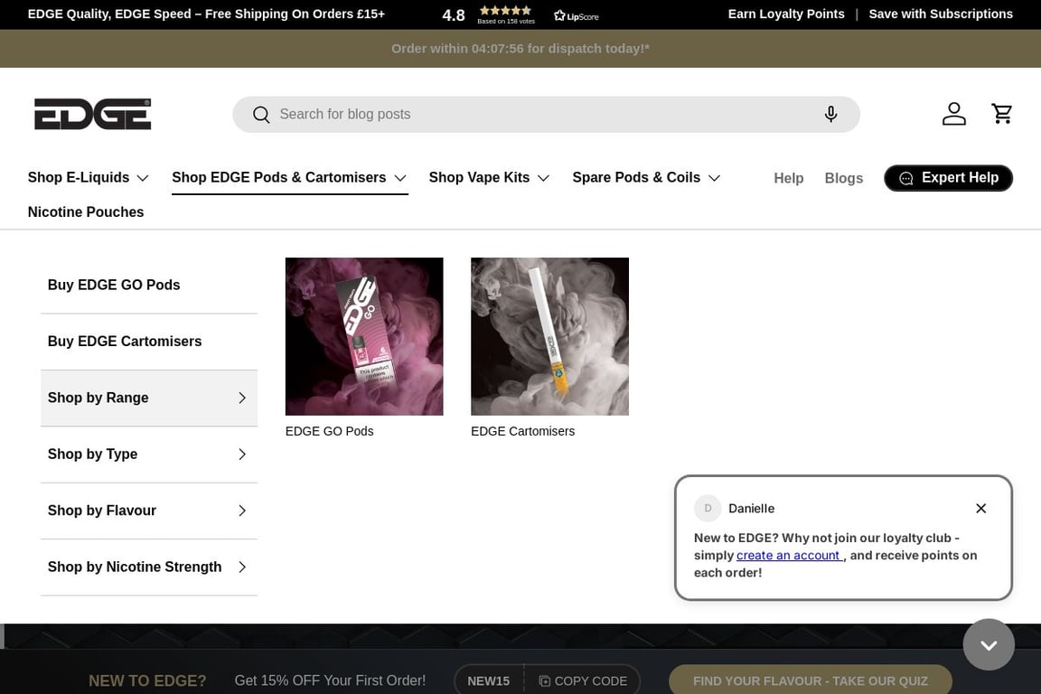
Task: Click the LipScore rating logo
Action: tap(577, 16)
